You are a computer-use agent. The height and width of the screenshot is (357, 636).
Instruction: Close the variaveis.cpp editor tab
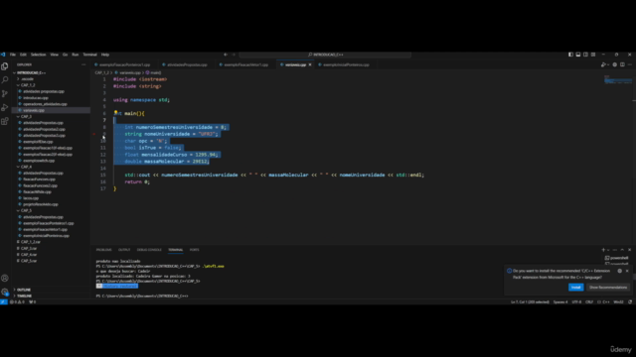310,64
